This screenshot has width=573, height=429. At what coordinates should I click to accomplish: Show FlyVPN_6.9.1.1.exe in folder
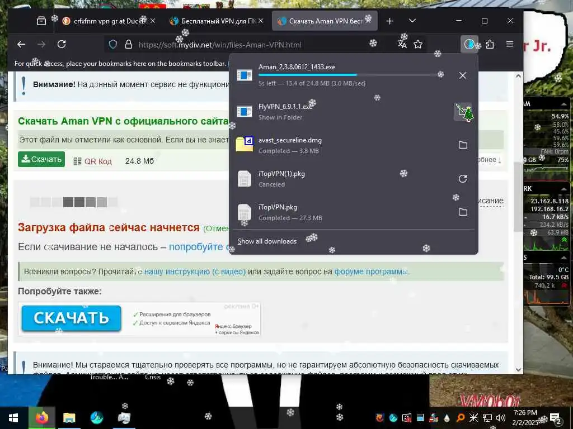coord(463,111)
